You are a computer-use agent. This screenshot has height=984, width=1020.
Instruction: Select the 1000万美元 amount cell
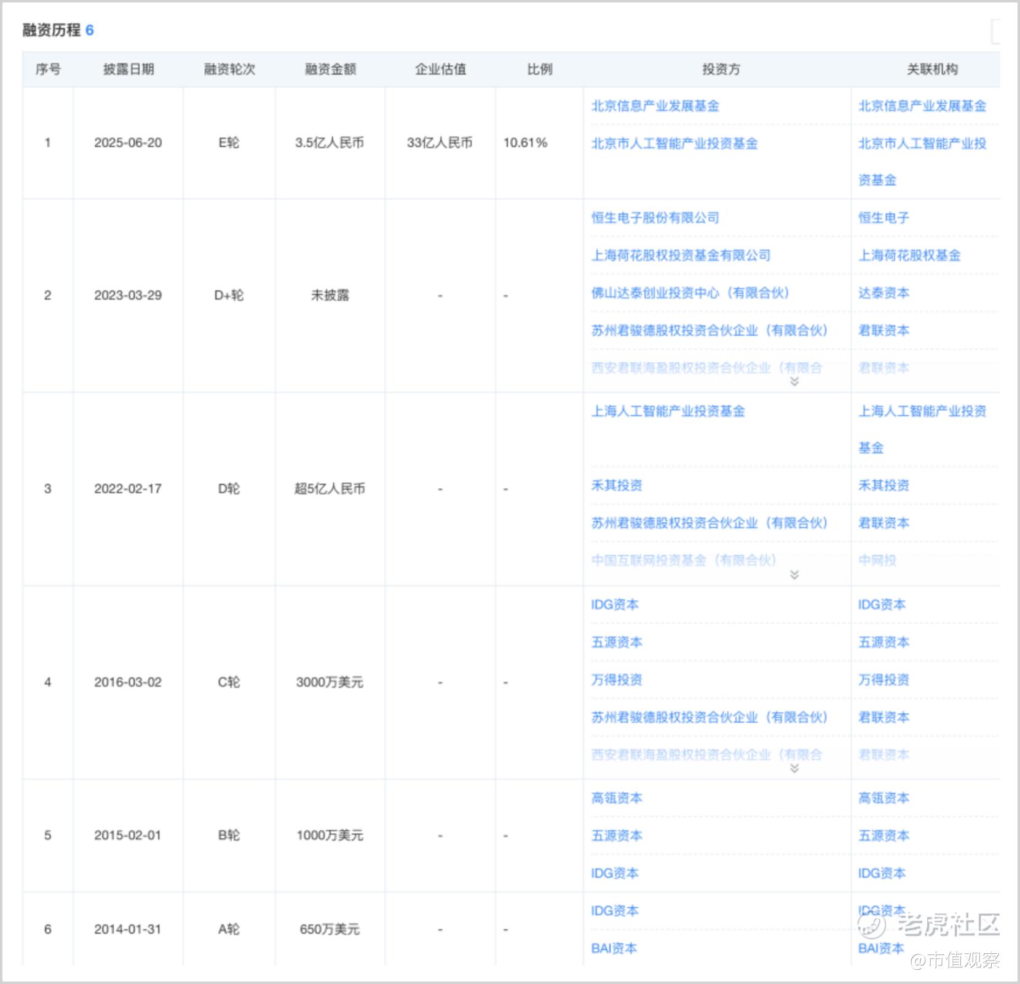[330, 835]
